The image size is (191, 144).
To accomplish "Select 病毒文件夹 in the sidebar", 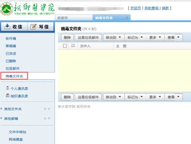I will (x=14, y=76).
